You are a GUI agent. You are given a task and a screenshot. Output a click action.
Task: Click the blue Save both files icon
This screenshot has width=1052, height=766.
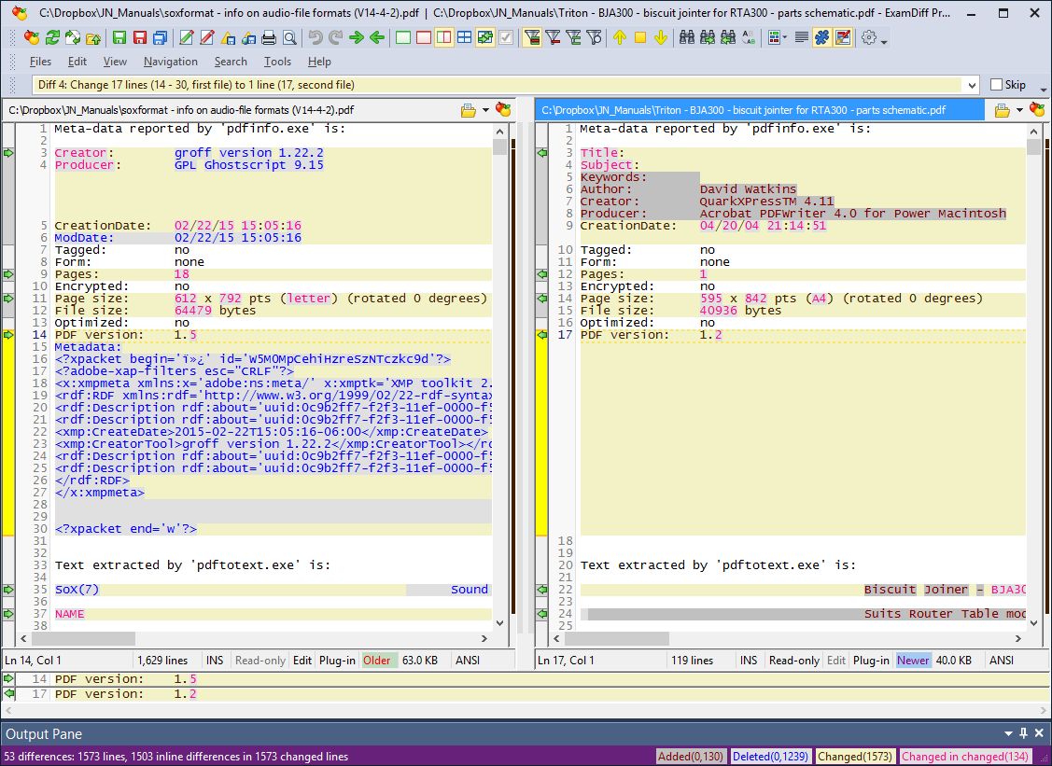(x=160, y=37)
